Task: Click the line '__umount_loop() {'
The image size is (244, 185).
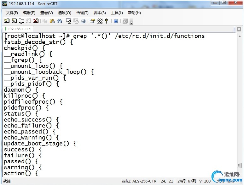Action: tap(33, 66)
